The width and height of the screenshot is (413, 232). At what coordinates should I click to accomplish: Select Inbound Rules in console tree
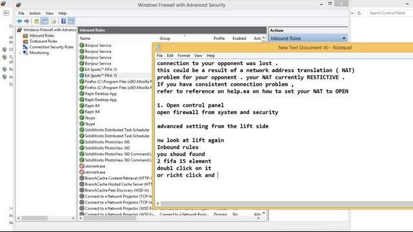click(x=41, y=35)
